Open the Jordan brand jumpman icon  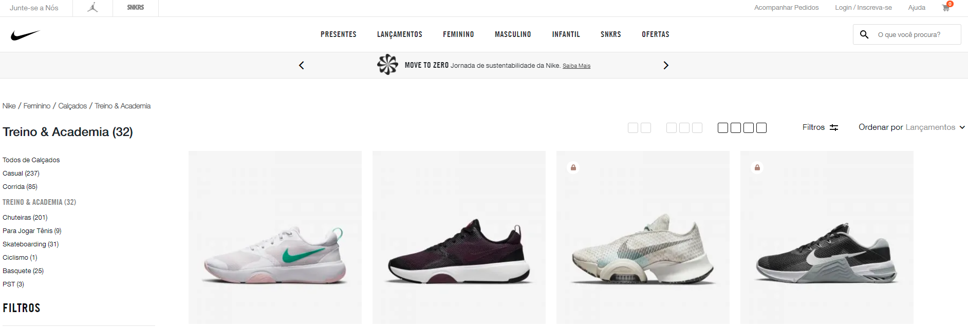point(92,8)
